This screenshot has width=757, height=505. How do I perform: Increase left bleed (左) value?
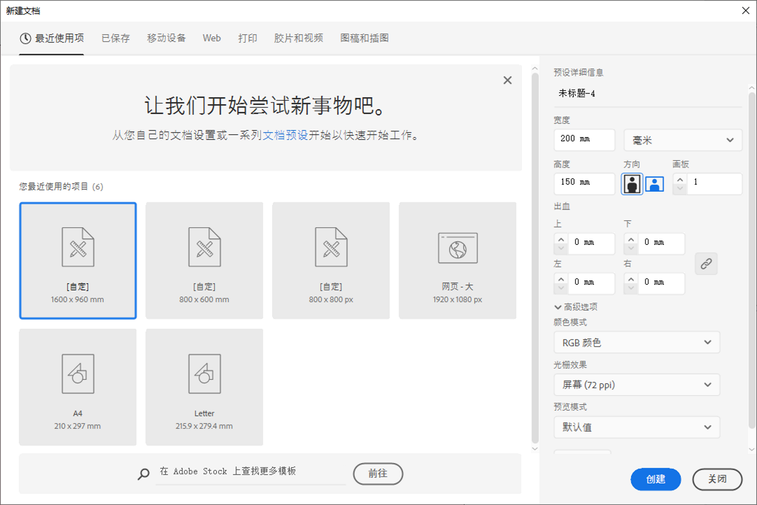click(x=561, y=279)
